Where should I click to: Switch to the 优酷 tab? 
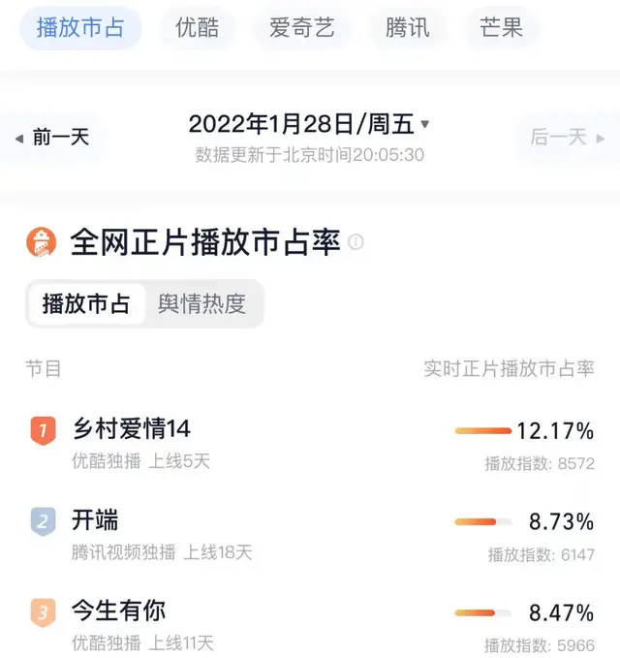tap(198, 28)
